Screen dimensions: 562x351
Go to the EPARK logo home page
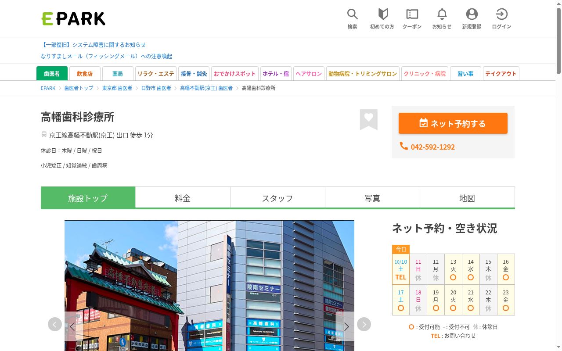[x=73, y=18]
